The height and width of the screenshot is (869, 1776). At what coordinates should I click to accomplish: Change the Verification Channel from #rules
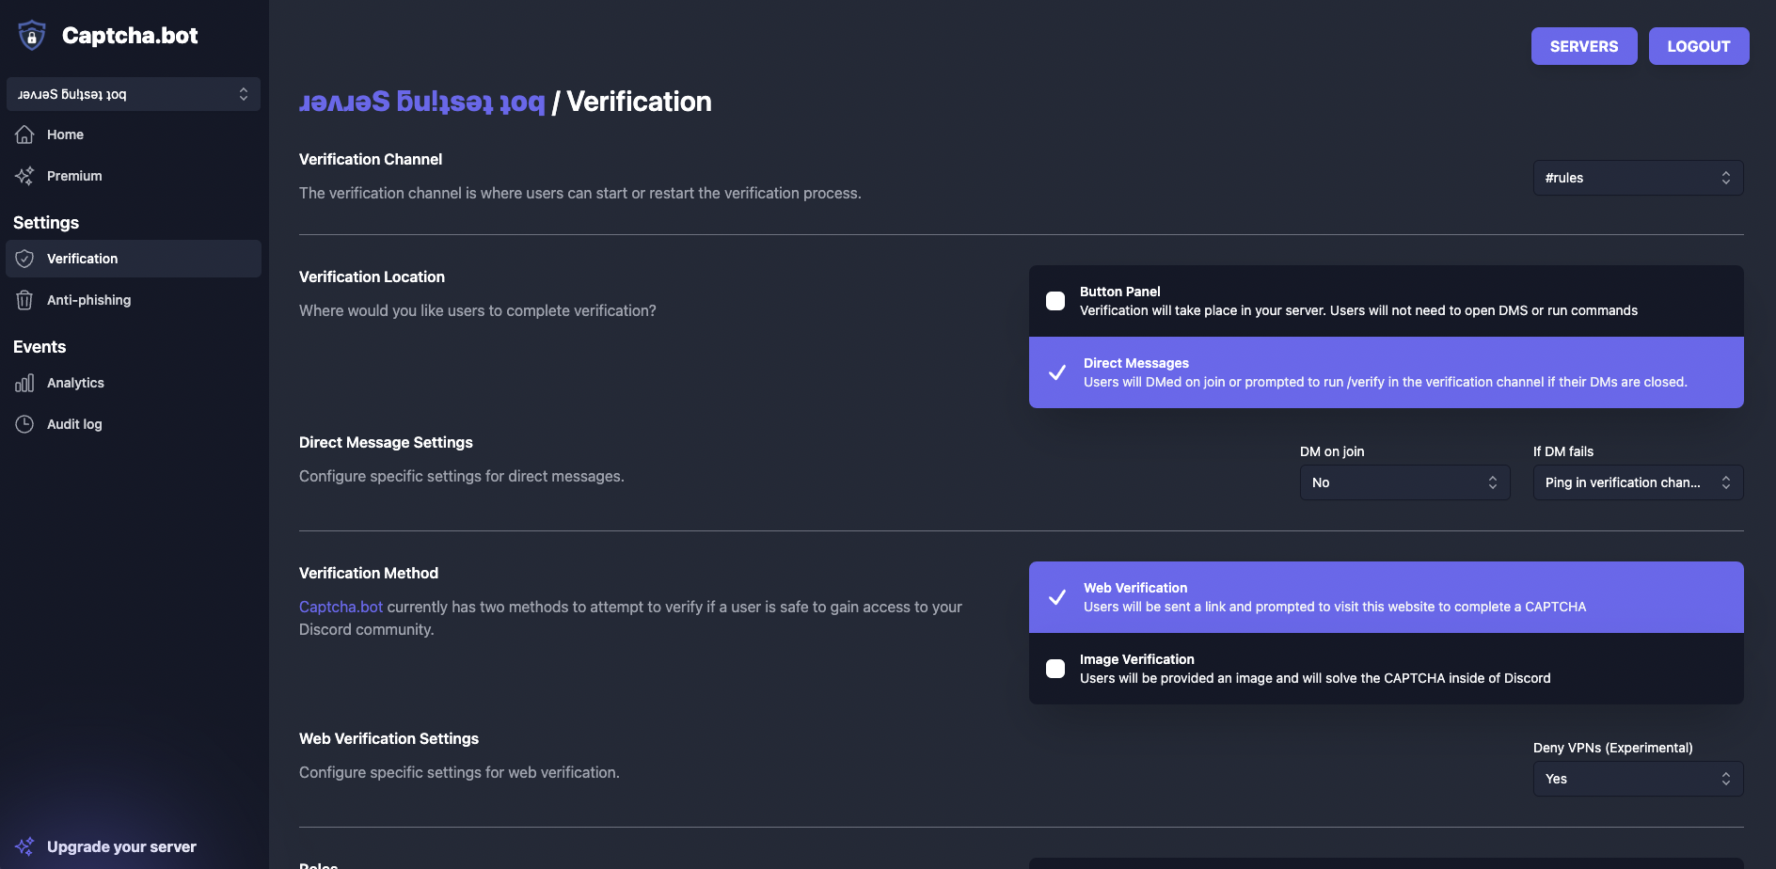click(x=1637, y=178)
